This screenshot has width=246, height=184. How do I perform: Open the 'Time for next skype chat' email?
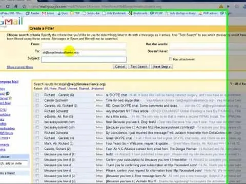coord(122,100)
